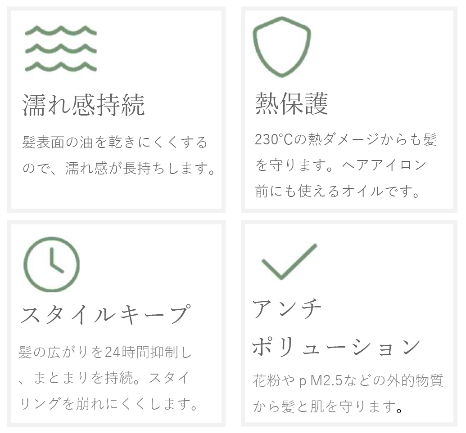This screenshot has width=466, height=433.
Task: Click the から髪と肌を守ります text line
Action: 327,406
